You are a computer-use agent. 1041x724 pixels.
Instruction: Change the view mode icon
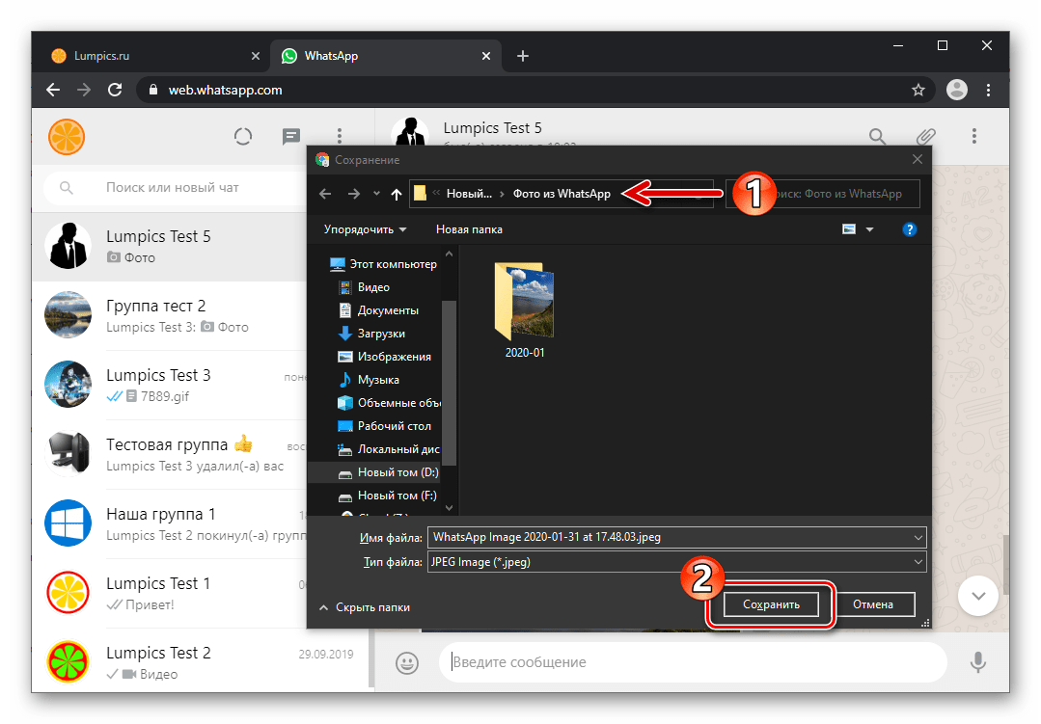(x=848, y=229)
